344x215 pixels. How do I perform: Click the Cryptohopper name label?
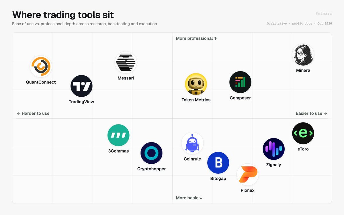click(x=151, y=169)
